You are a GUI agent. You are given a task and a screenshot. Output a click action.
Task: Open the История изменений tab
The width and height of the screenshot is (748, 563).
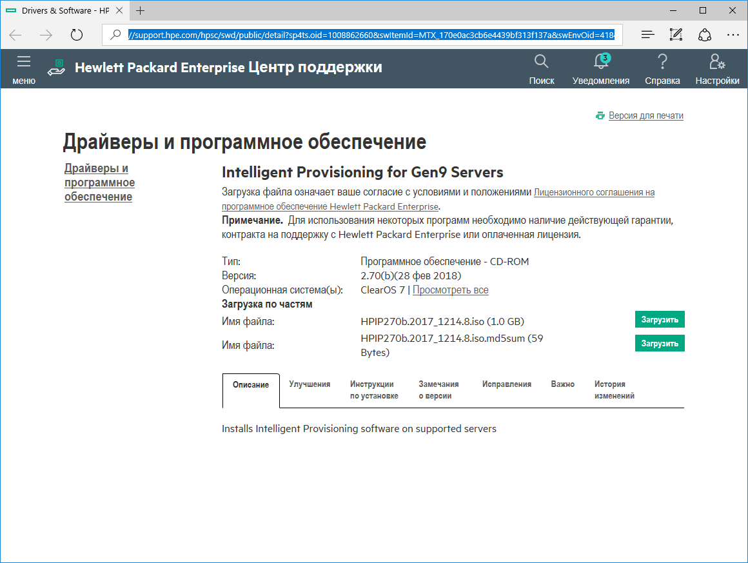coord(615,390)
